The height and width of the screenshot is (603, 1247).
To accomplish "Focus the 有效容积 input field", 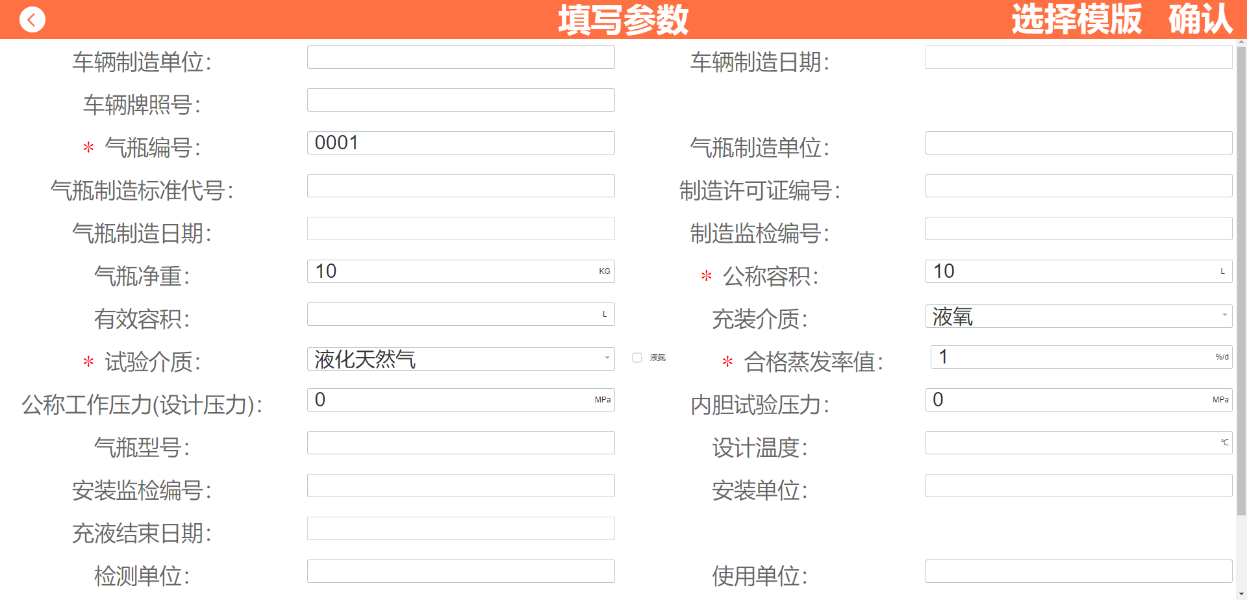I will click(x=461, y=314).
